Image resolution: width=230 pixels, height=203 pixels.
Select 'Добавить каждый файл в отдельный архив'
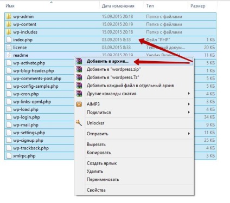point(134,86)
